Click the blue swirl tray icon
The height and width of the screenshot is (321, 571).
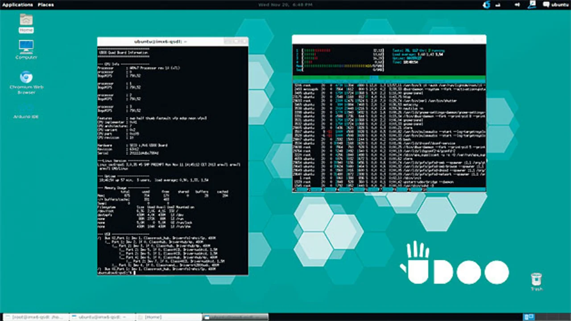[x=486, y=4]
